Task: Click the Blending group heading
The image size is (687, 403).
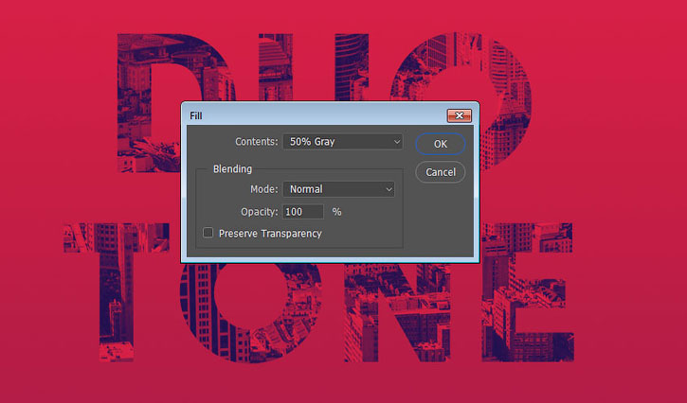Action: pyautogui.click(x=232, y=168)
